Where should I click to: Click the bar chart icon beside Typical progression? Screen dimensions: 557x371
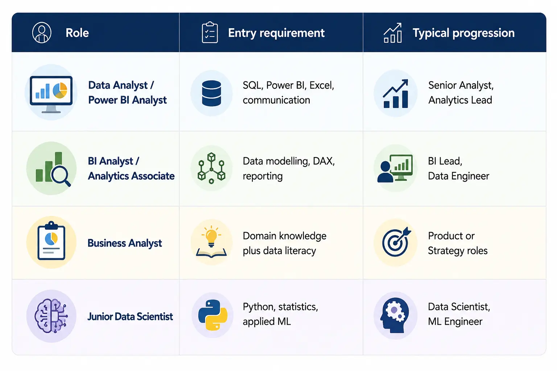tap(393, 33)
